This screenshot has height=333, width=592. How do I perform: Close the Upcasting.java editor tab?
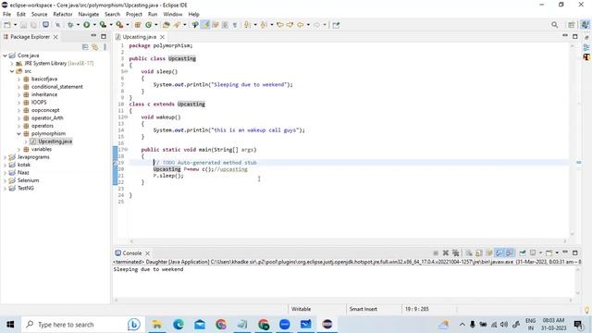(162, 37)
